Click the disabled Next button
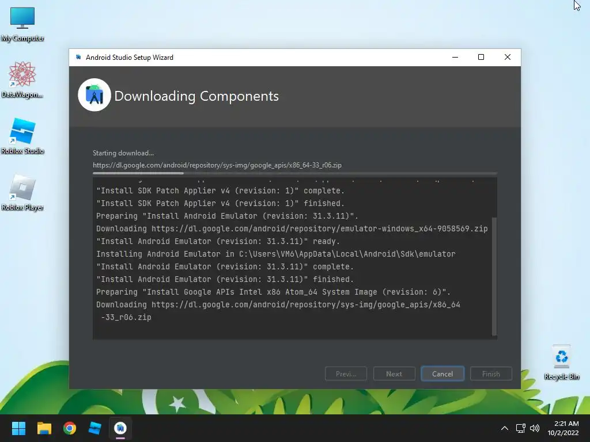The width and height of the screenshot is (590, 442). click(394, 374)
